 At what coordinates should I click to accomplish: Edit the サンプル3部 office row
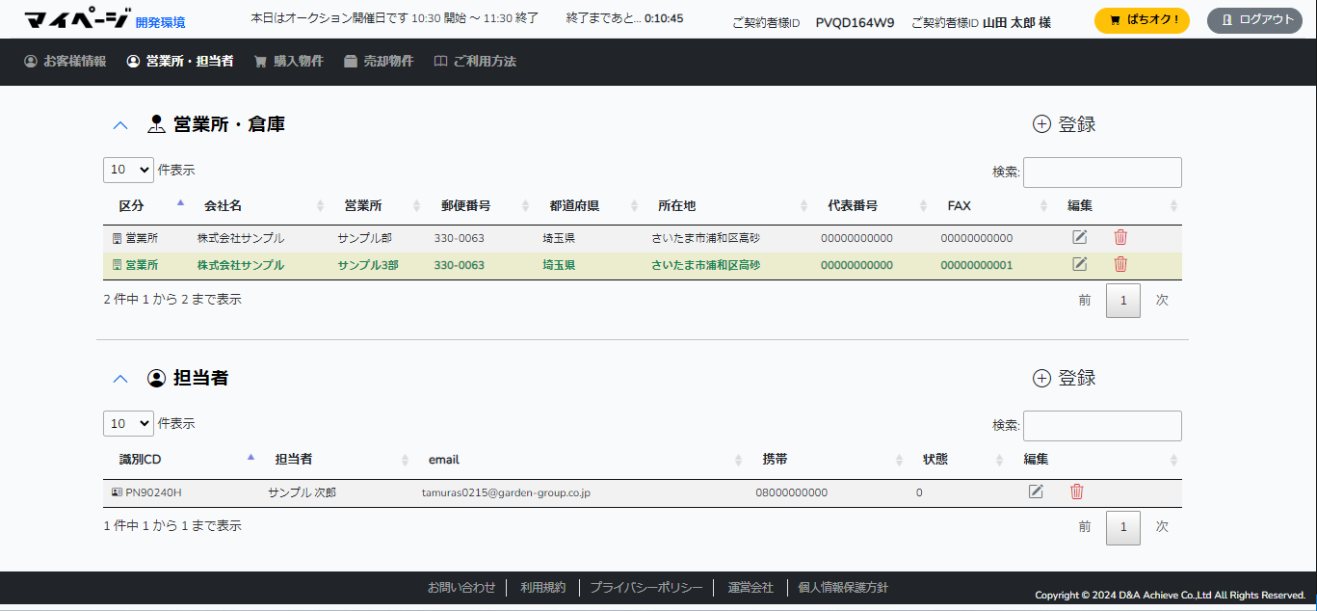tap(1079, 264)
